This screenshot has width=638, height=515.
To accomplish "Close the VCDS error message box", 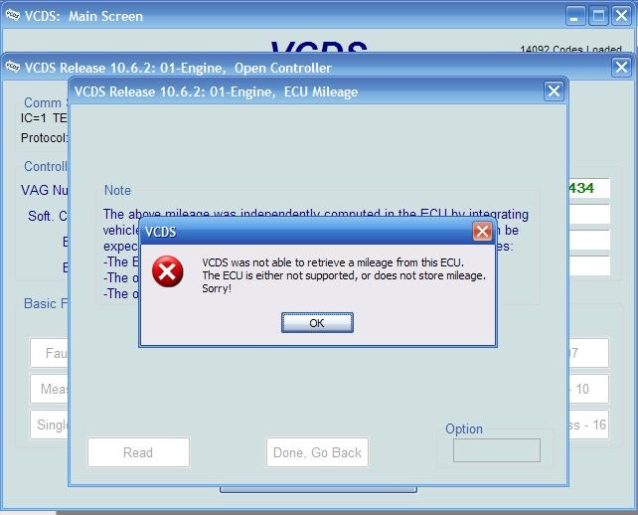I will coord(482,232).
